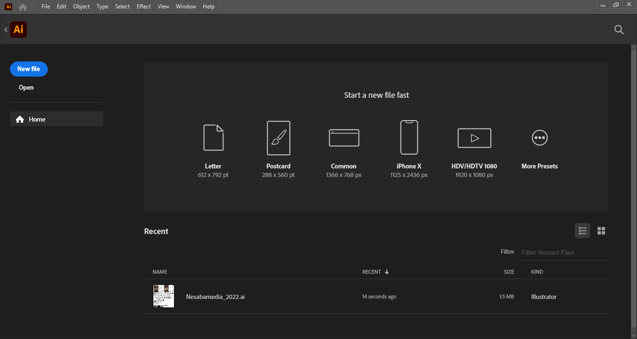
Task: Open More Presets ellipsis icon
Action: click(540, 138)
